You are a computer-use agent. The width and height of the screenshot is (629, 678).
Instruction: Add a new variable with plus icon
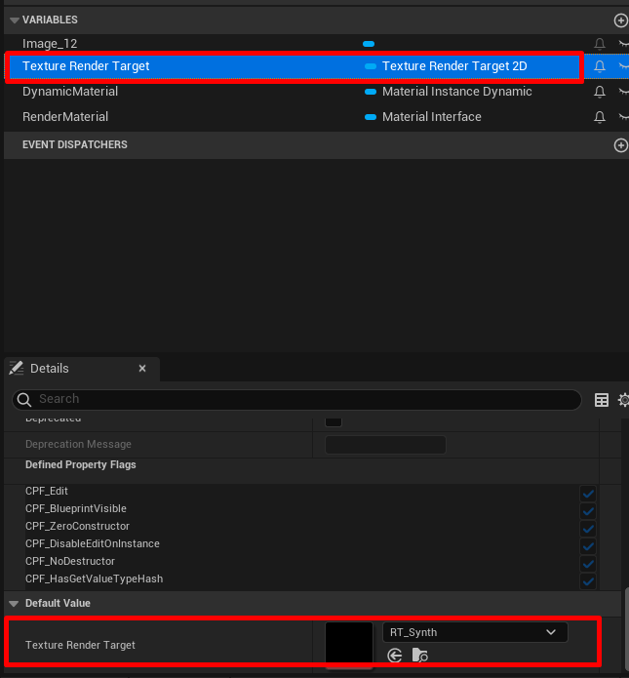click(x=621, y=20)
